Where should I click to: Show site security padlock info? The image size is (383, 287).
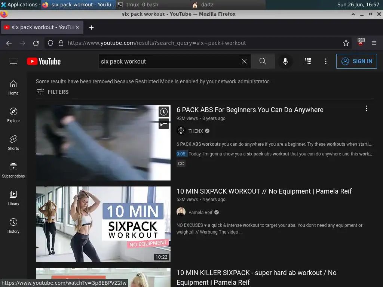coord(61,43)
